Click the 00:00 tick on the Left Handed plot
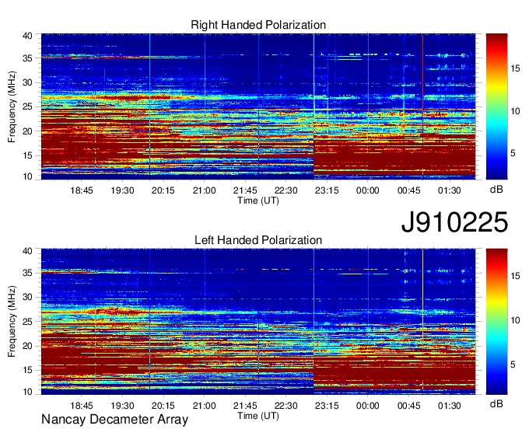The width and height of the screenshot is (529, 429). click(368, 406)
